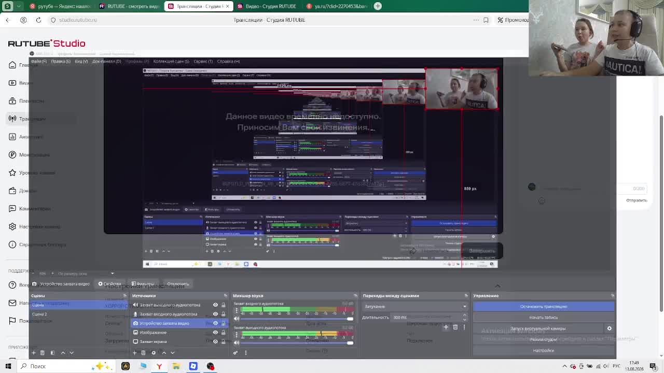Move scene down with arrow icon
Screen dimensions: 664x373
(x=72, y=353)
